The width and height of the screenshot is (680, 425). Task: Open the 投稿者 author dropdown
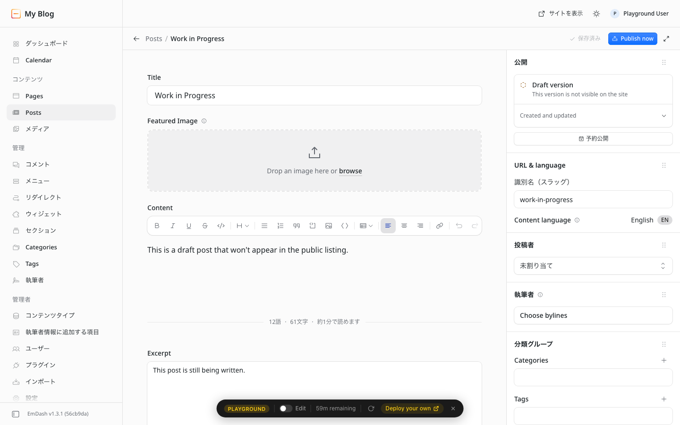click(593, 266)
